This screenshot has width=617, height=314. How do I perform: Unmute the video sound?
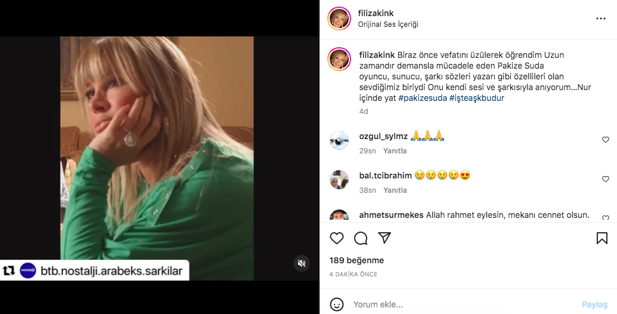[302, 263]
